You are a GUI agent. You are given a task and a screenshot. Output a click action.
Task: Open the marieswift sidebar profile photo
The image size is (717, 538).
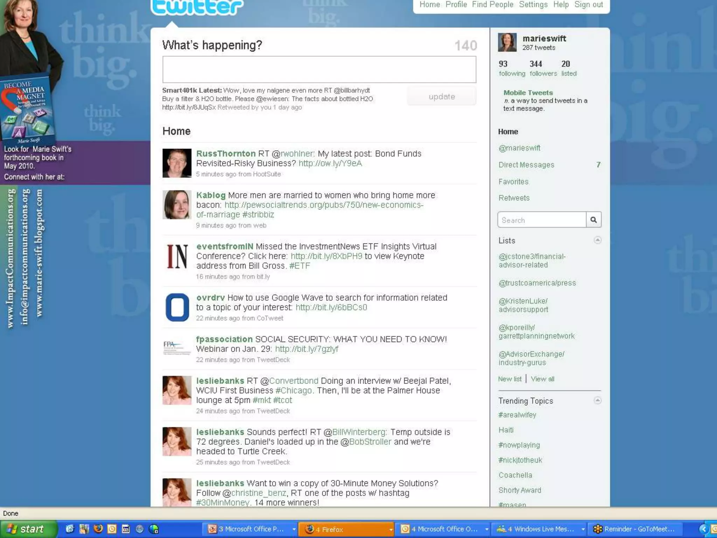point(507,42)
